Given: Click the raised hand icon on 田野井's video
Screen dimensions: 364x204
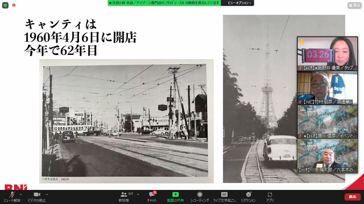Looking at the screenshot, I should pyautogui.click(x=302, y=42).
